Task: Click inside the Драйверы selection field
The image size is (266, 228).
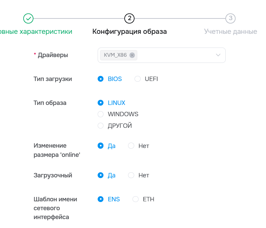Action: coord(174,55)
